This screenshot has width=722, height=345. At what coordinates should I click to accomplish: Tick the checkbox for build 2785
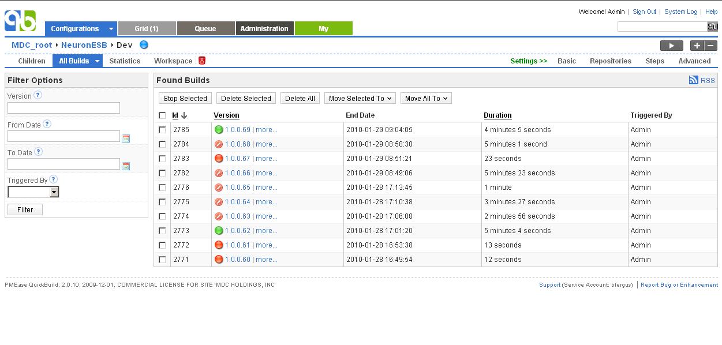162,130
